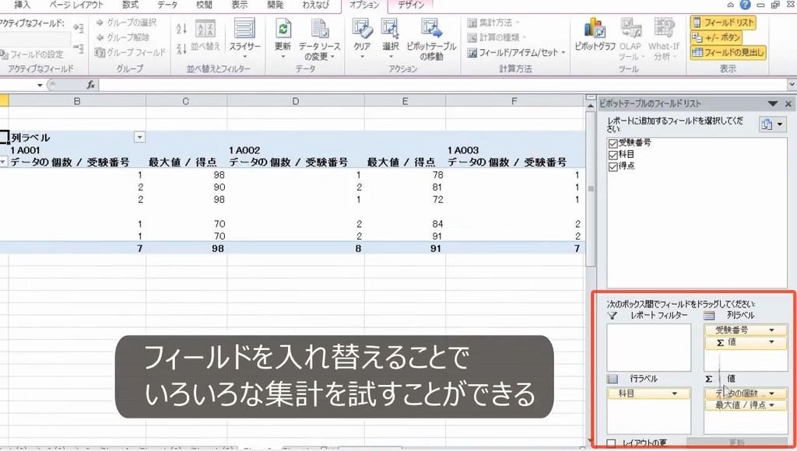Click グループ フィールド group field
Image resolution: width=797 pixels, height=451 pixels.
pyautogui.click(x=130, y=52)
